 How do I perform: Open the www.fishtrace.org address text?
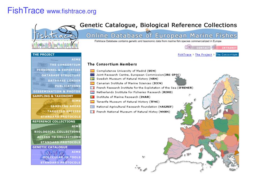click(72, 11)
